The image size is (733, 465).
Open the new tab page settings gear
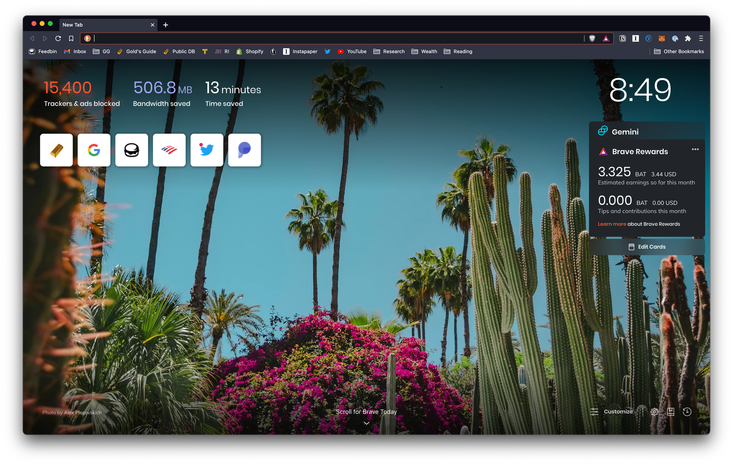coord(654,412)
